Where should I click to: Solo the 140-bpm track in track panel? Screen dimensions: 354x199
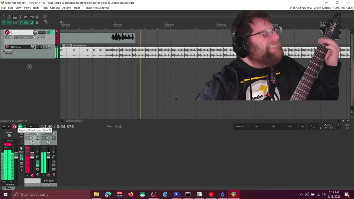[41, 47]
